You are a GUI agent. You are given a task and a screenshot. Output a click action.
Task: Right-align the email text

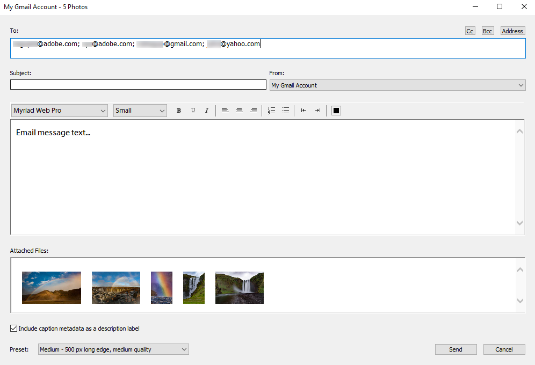click(x=253, y=111)
